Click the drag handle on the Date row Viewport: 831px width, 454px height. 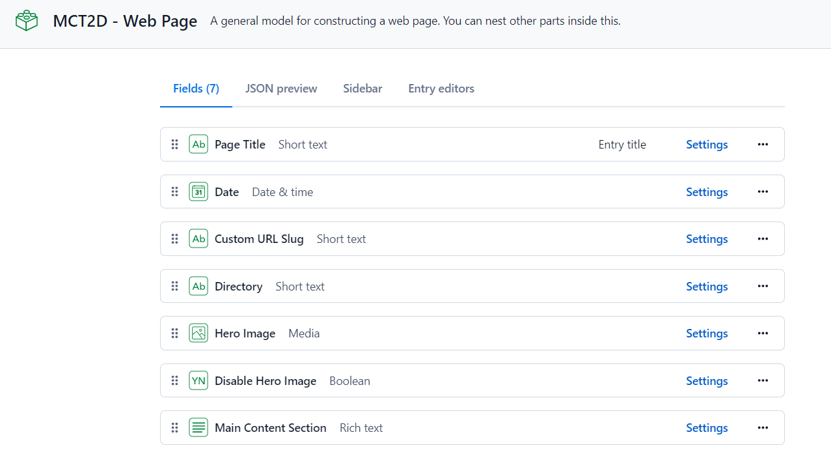(x=174, y=192)
